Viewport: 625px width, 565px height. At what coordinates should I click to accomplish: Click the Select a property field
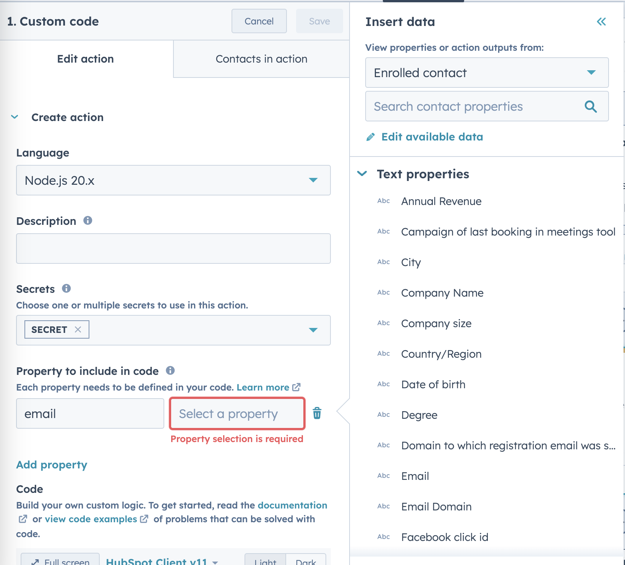click(x=237, y=413)
